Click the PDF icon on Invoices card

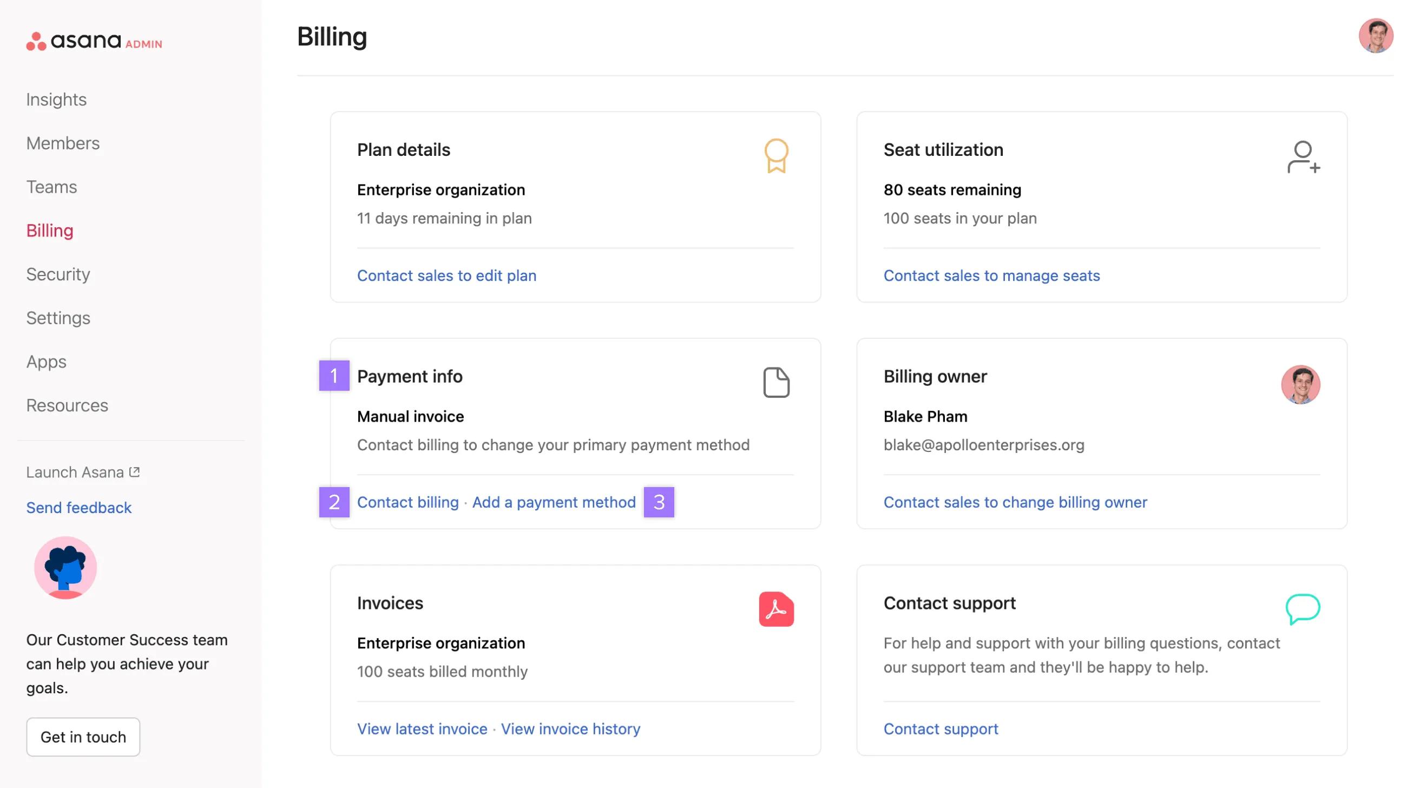tap(776, 609)
